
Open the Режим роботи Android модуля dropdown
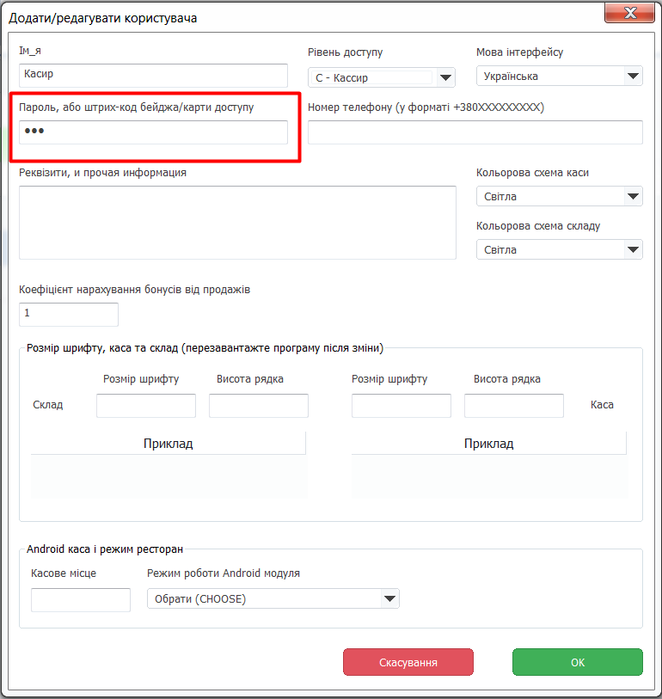pyautogui.click(x=273, y=598)
